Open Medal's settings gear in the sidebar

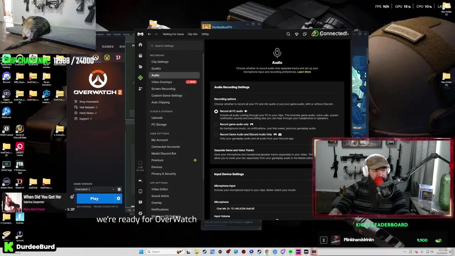click(140, 213)
